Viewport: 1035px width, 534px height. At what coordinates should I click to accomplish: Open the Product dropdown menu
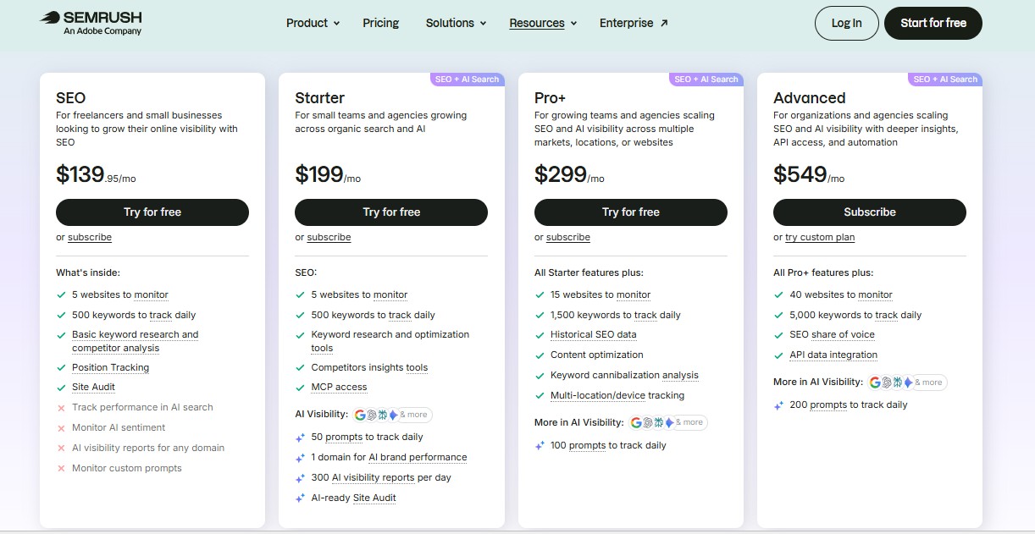[x=313, y=23]
